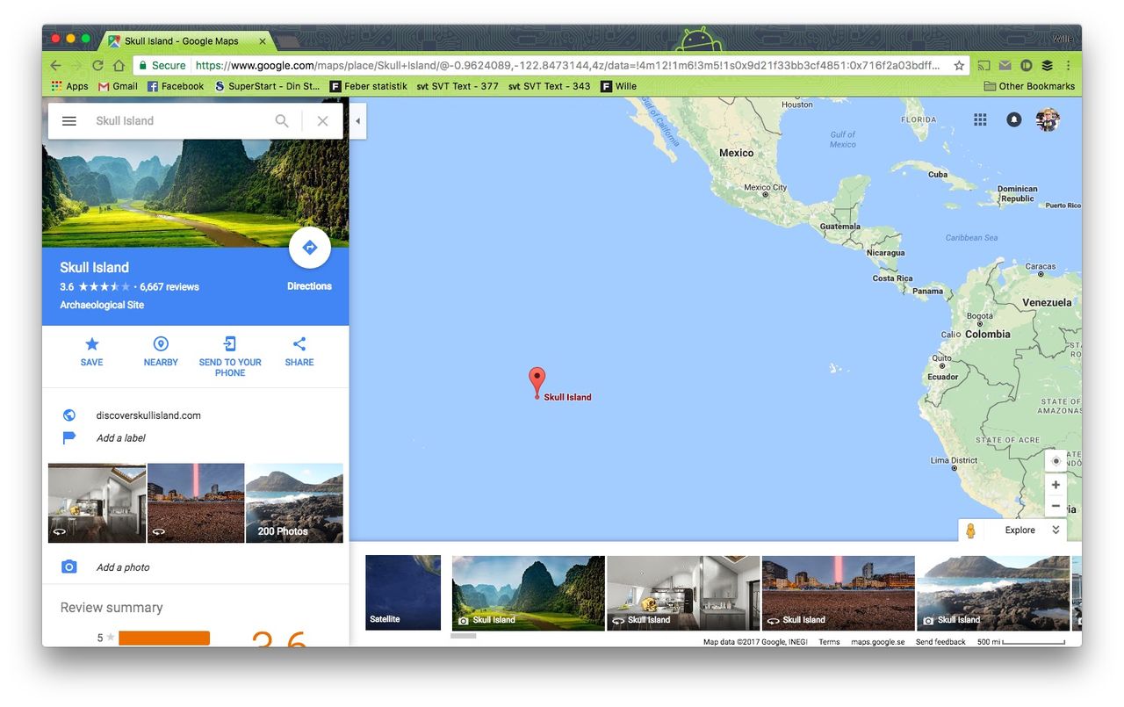
Task: Open the account profile avatar
Action: pos(1048,120)
